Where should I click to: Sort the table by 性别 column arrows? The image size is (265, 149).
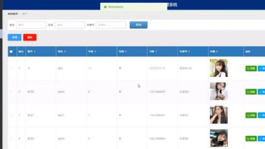click(x=126, y=51)
